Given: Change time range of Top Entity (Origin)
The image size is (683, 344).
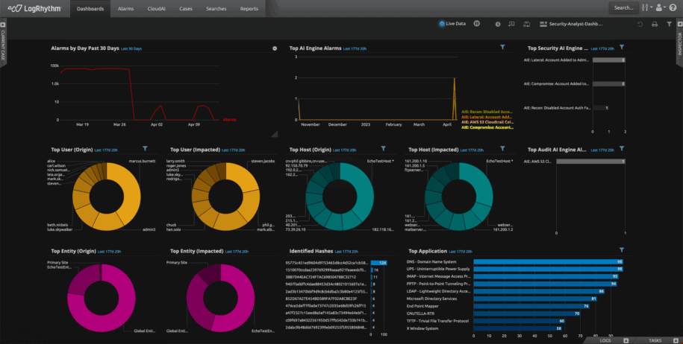Looking at the screenshot, I should [109, 252].
